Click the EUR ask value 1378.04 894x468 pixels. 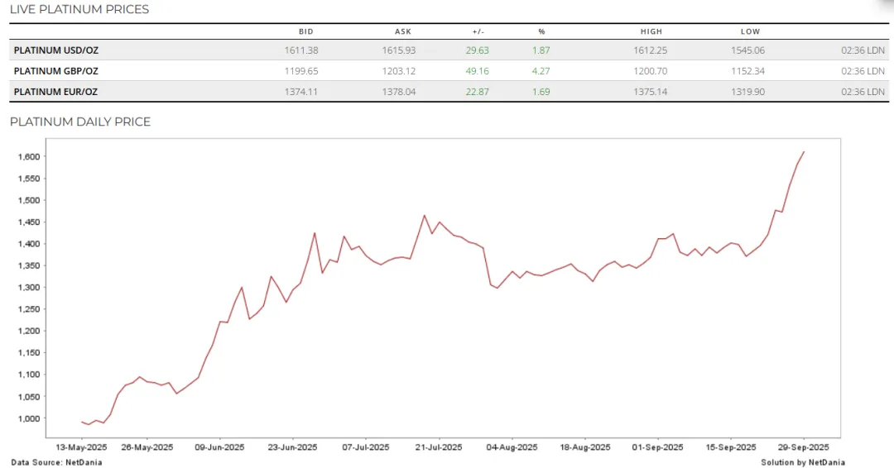(398, 92)
